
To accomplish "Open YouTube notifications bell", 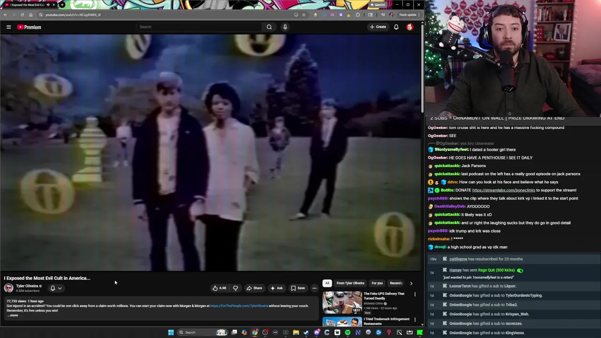I will 396,27.
